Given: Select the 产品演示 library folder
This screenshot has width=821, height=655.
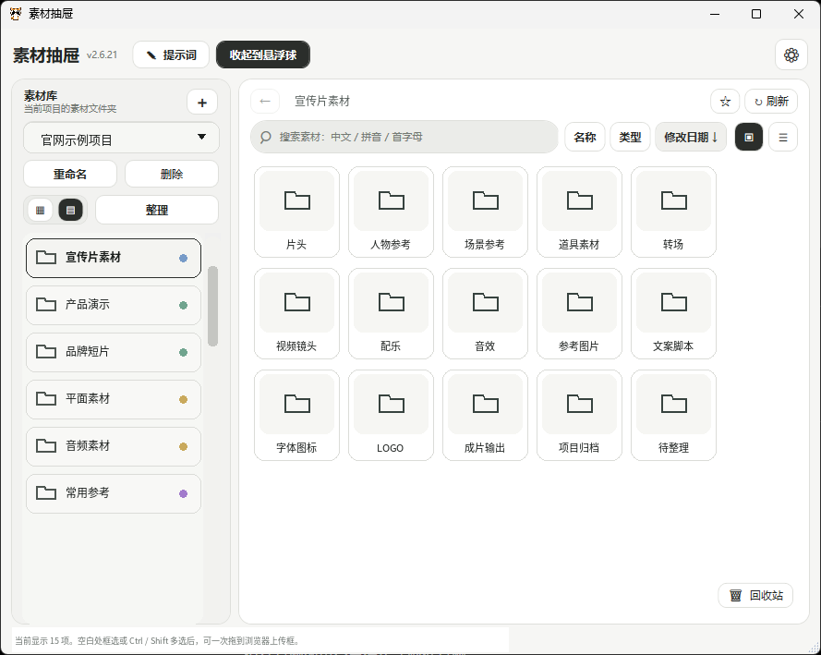Looking at the screenshot, I should [114, 305].
